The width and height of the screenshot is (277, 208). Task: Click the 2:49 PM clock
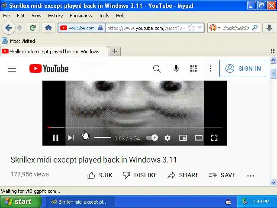pos(261,201)
